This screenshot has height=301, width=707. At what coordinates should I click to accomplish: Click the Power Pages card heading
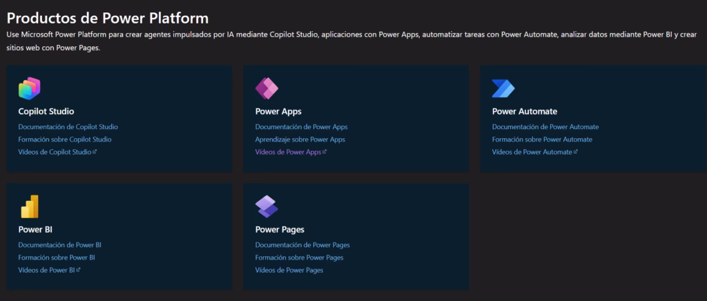[280, 229]
